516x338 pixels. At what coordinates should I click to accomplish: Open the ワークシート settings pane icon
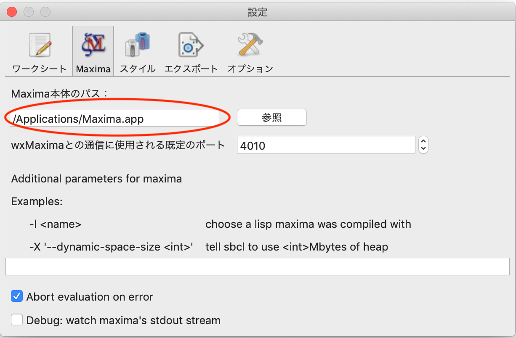point(40,45)
